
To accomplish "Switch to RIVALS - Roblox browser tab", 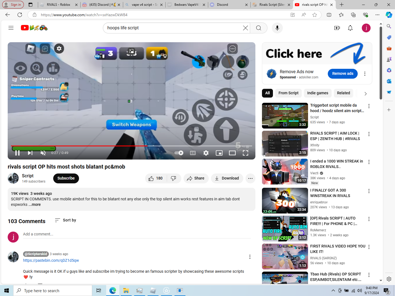I will (58, 5).
